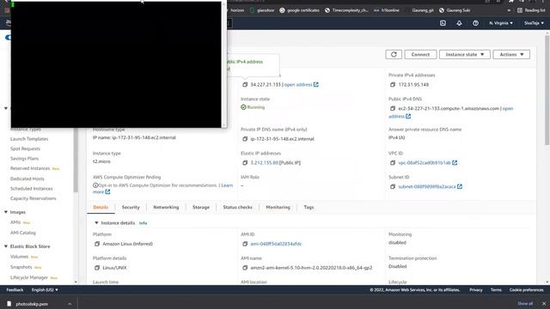Viewport: 550px width, 309px height.
Task: Copy private IPv4 address 172.31.95.148
Action: coord(393,85)
